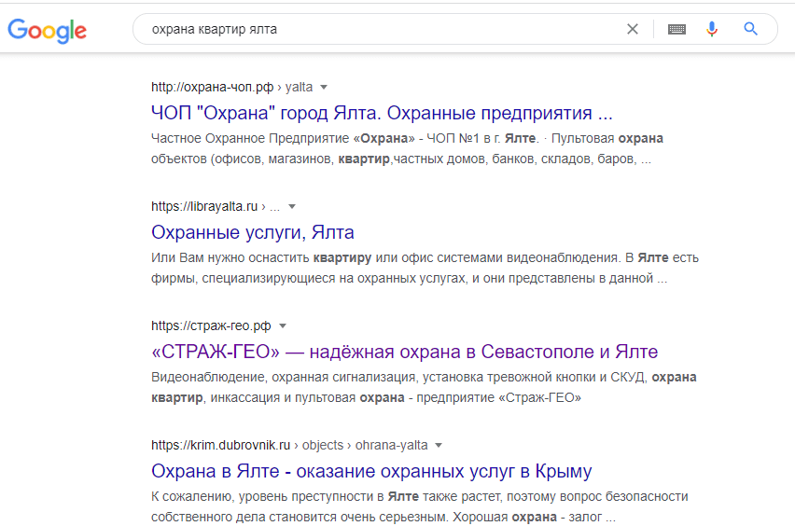795x526 pixels.
Task: Click the http://охрана-чоп.рф URL text
Action: click(x=212, y=87)
